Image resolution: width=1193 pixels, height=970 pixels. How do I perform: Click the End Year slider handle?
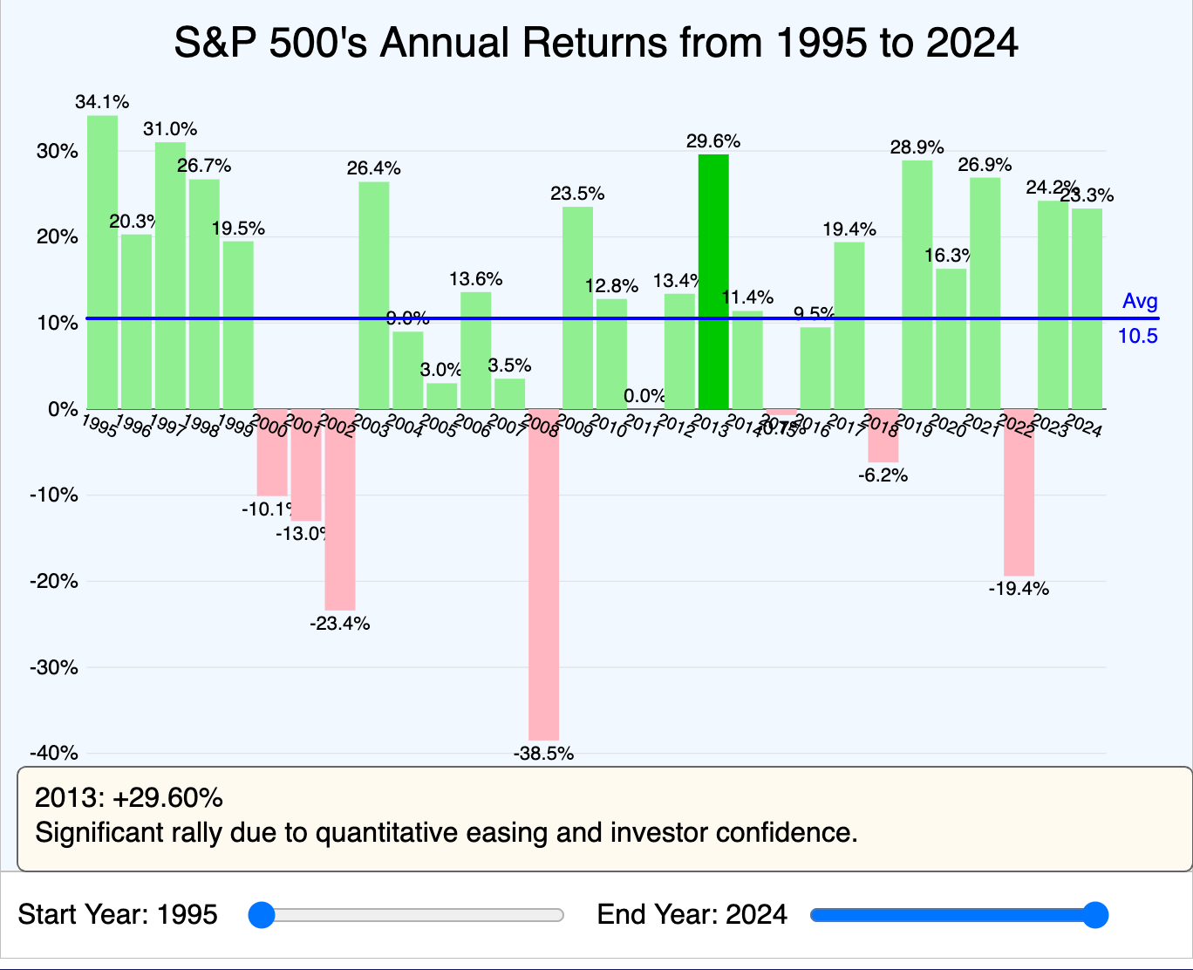click(1098, 915)
